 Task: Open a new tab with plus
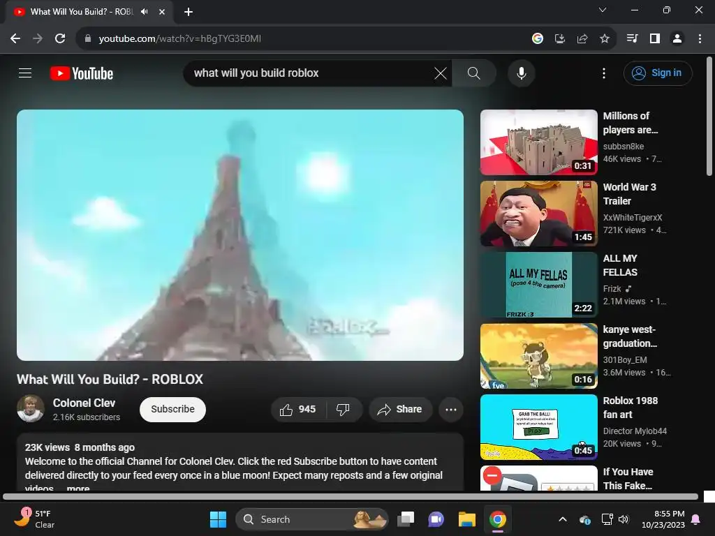pyautogui.click(x=189, y=12)
